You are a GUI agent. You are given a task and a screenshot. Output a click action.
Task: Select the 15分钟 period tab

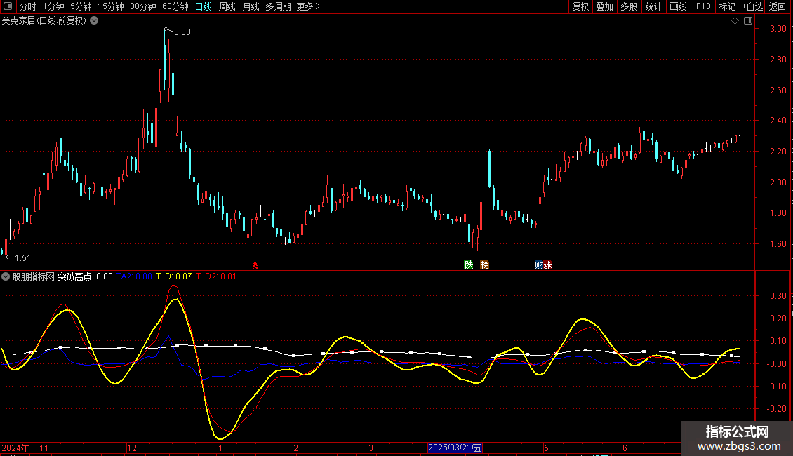coord(110,6)
